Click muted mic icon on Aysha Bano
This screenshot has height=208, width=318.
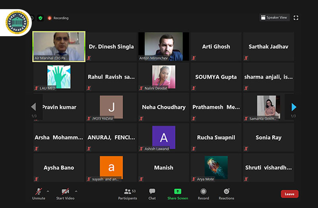[36, 179]
